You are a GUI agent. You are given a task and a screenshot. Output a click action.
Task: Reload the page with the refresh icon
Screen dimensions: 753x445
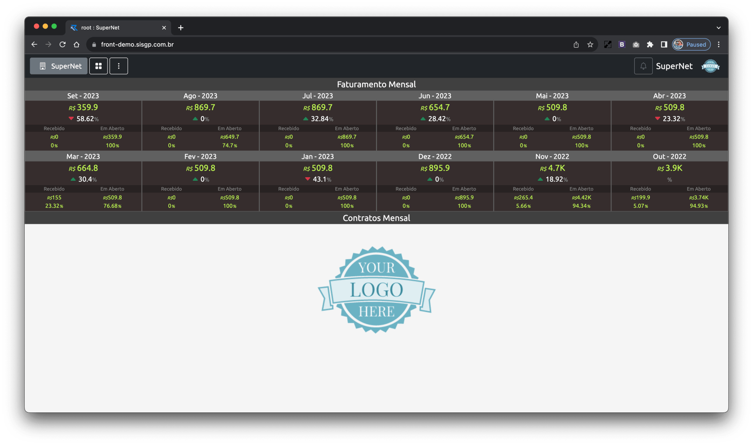[62, 44]
